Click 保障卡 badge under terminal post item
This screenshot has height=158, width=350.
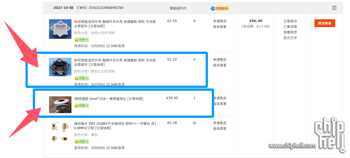(81, 141)
